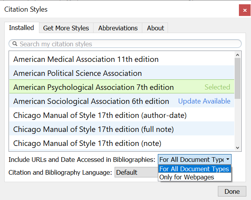Screen dimensions: 251x200
Task: Choose Chicago Manual of Style 17th (note)
Action: 87,143
